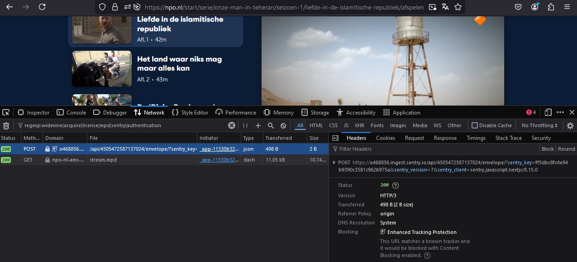Toggle the network details side pane
Screen dimensions: 577x262
335,138
